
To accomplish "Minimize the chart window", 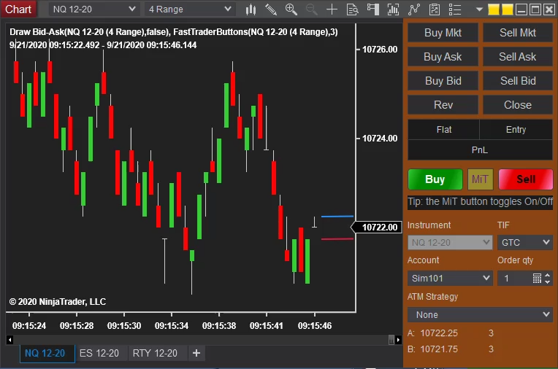I will [521, 9].
